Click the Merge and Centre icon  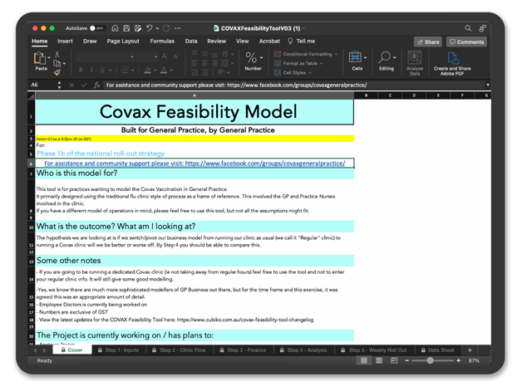point(225,63)
